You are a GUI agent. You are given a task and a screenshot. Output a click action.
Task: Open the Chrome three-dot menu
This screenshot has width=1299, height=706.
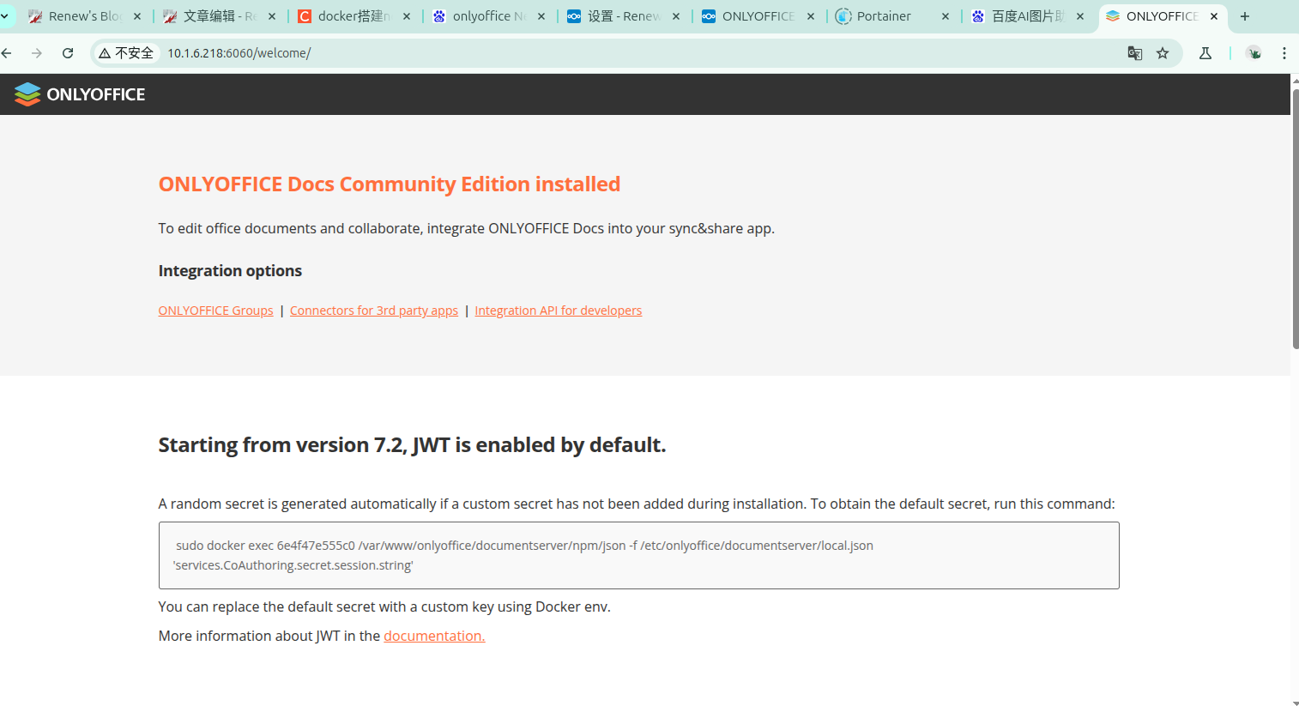coord(1284,53)
